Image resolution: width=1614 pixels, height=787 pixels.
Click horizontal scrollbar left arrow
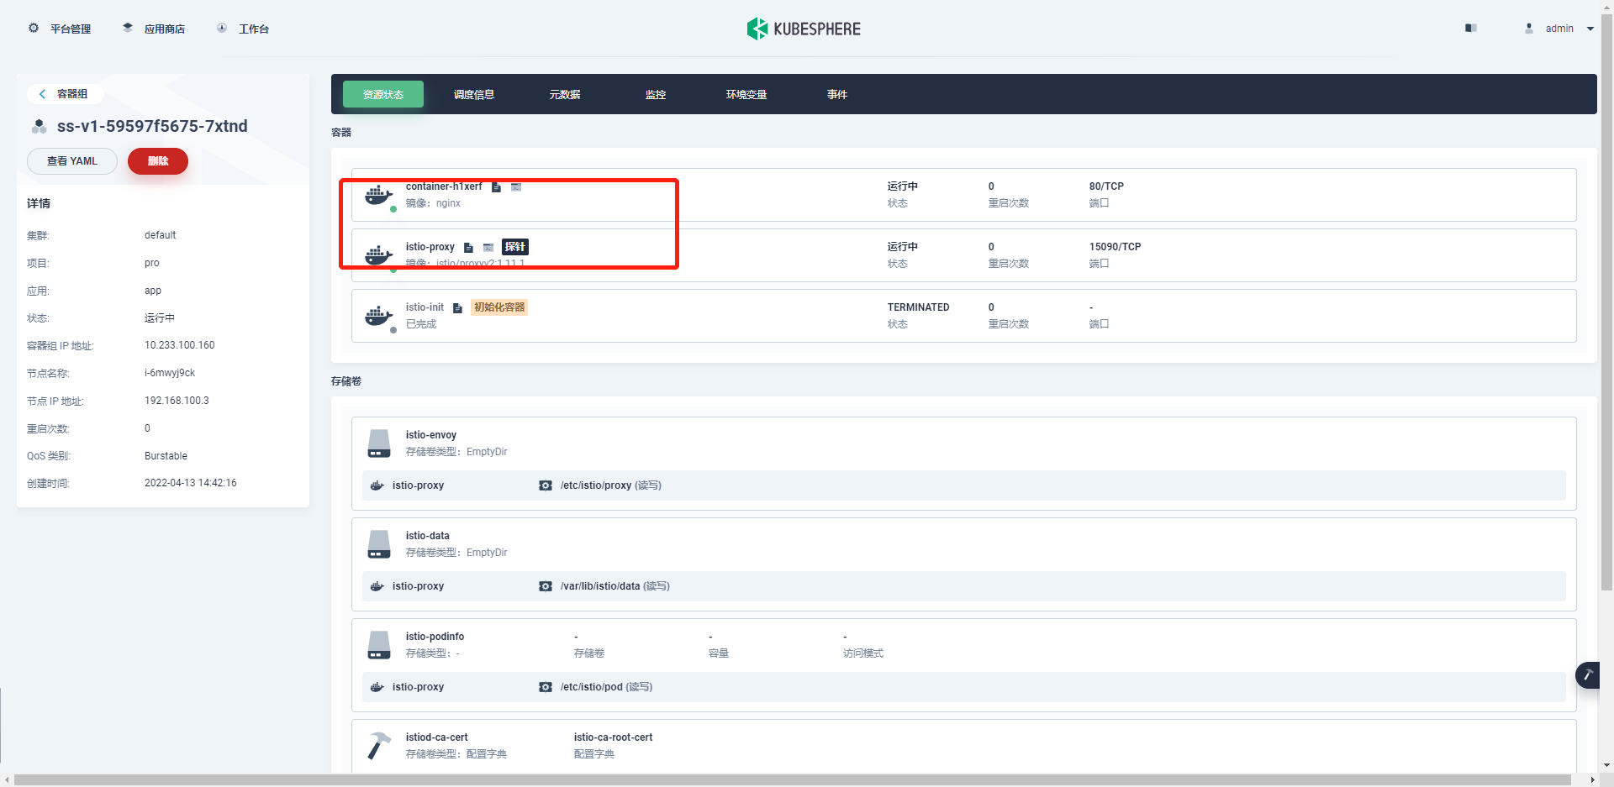click(7, 780)
